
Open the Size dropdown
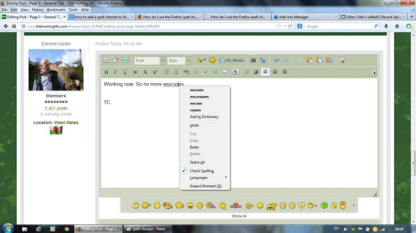(179, 61)
